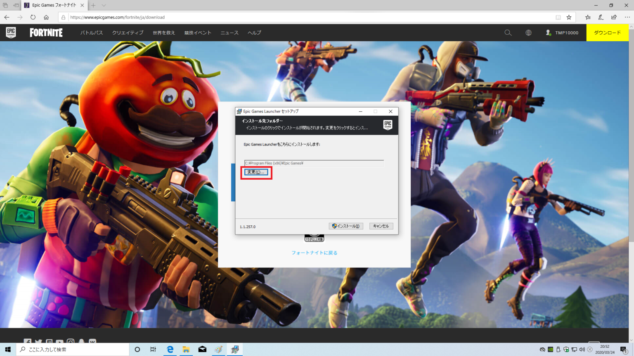Open the Mail app on taskbar

point(202,349)
